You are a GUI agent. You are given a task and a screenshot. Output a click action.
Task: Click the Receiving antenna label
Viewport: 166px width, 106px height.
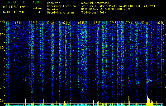61,12
